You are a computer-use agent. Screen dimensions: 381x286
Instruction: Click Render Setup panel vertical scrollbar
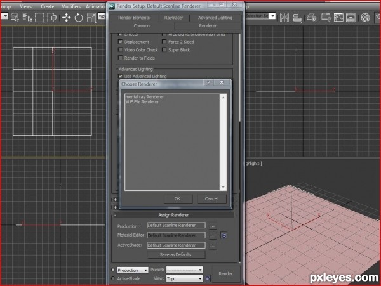(x=239, y=77)
